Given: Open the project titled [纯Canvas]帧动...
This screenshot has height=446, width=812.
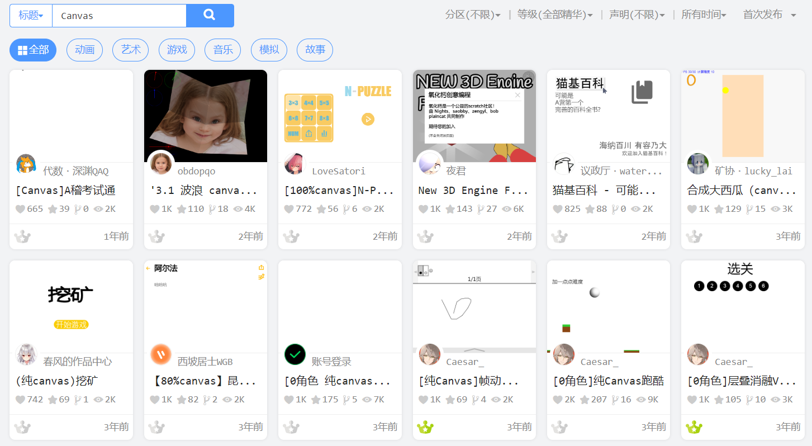Looking at the screenshot, I should point(468,381).
